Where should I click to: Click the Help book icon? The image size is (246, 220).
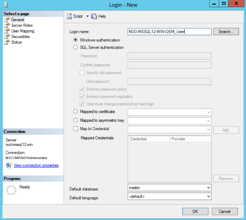(94, 16)
